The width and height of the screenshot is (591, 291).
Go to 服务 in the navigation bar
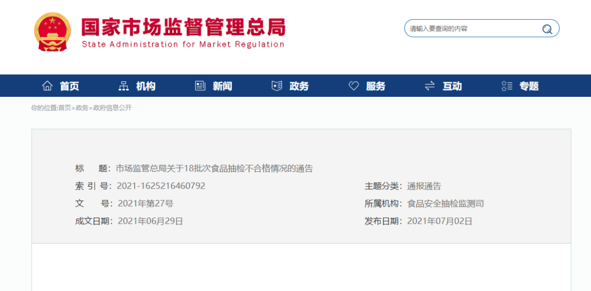(376, 86)
